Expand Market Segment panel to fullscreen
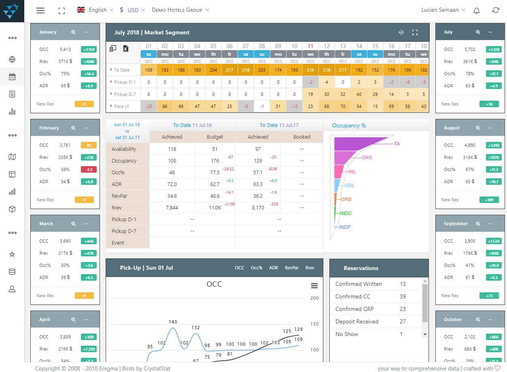 (x=415, y=32)
